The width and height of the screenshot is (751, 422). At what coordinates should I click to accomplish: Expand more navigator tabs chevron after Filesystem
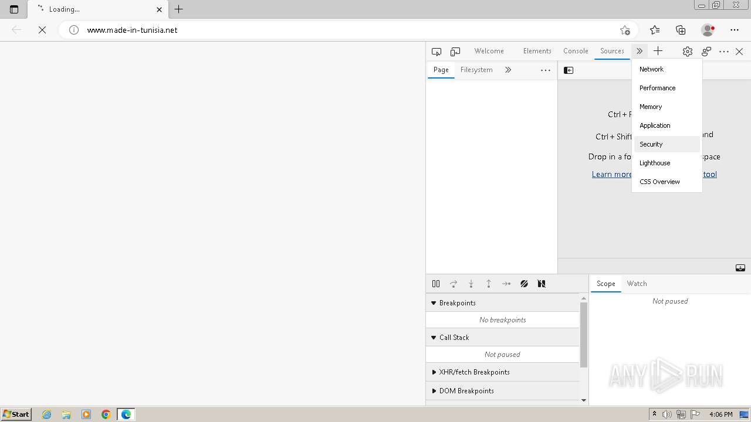[508, 70]
